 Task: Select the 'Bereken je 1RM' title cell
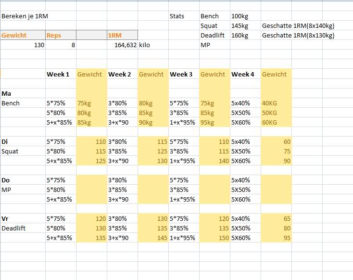[x=25, y=16]
